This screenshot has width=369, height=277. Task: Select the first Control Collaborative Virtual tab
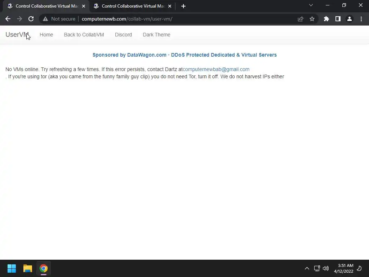[x=46, y=6]
